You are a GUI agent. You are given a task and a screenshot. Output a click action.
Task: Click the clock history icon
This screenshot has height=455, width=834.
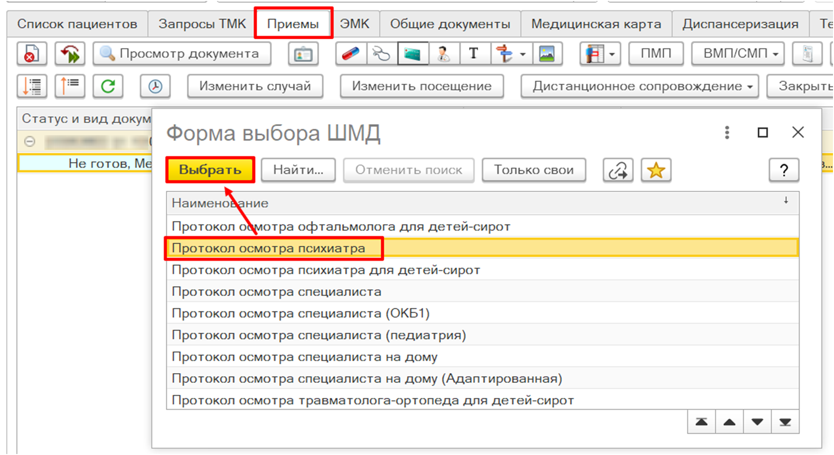155,86
